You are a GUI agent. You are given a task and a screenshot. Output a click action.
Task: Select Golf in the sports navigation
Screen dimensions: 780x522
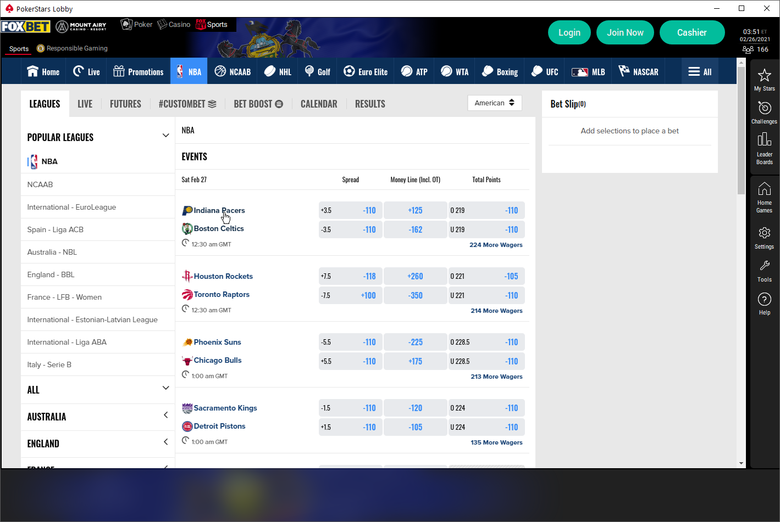[x=317, y=71]
